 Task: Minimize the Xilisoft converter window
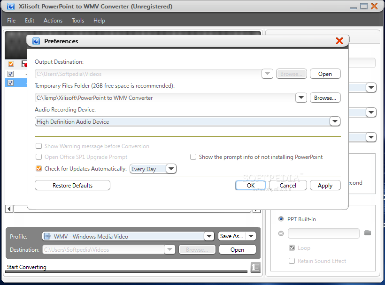(x=353, y=7)
